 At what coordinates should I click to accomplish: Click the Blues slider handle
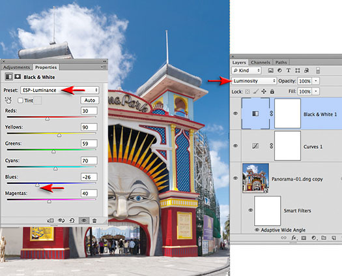point(37,185)
